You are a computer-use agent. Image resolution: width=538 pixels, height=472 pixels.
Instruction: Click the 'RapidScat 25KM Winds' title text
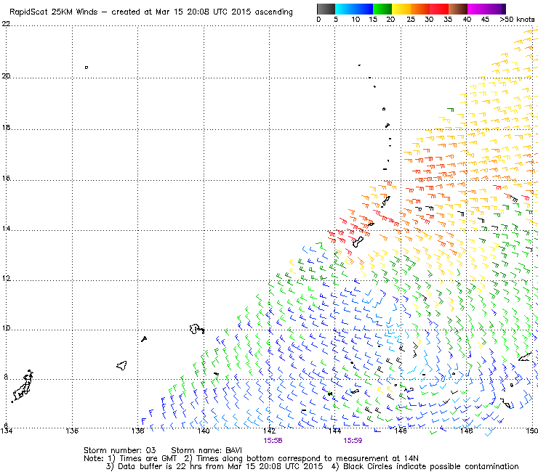[x=54, y=12]
